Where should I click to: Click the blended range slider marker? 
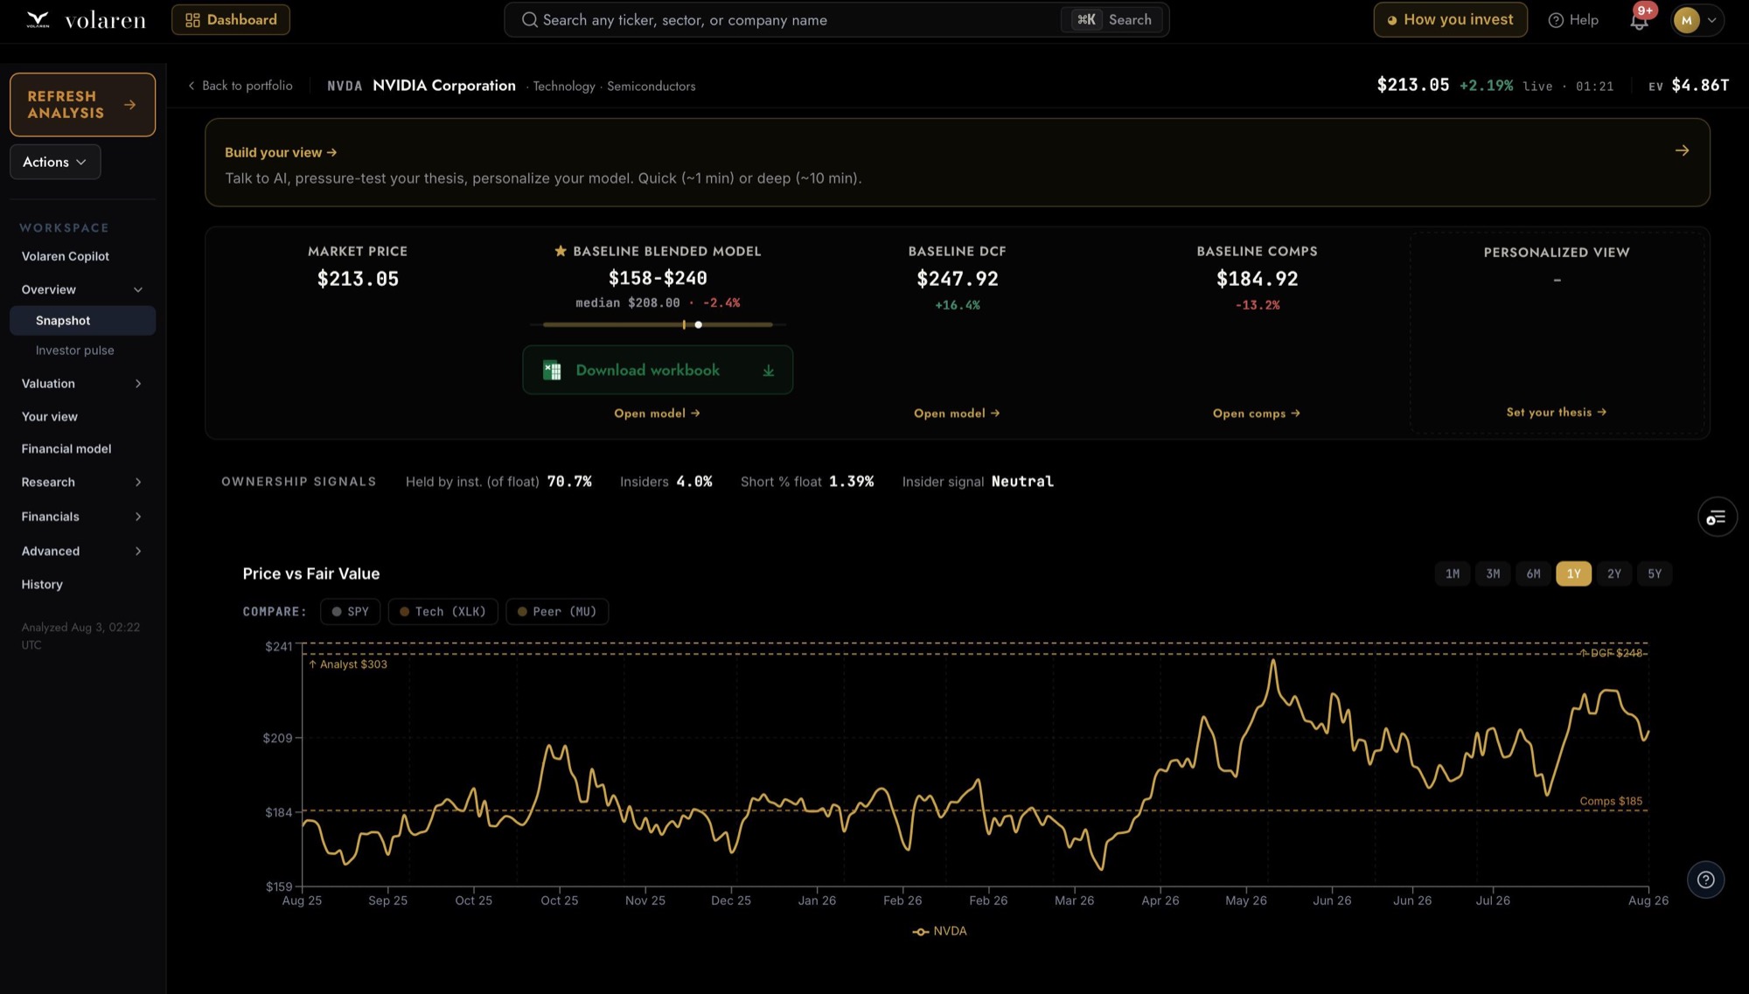pos(698,324)
